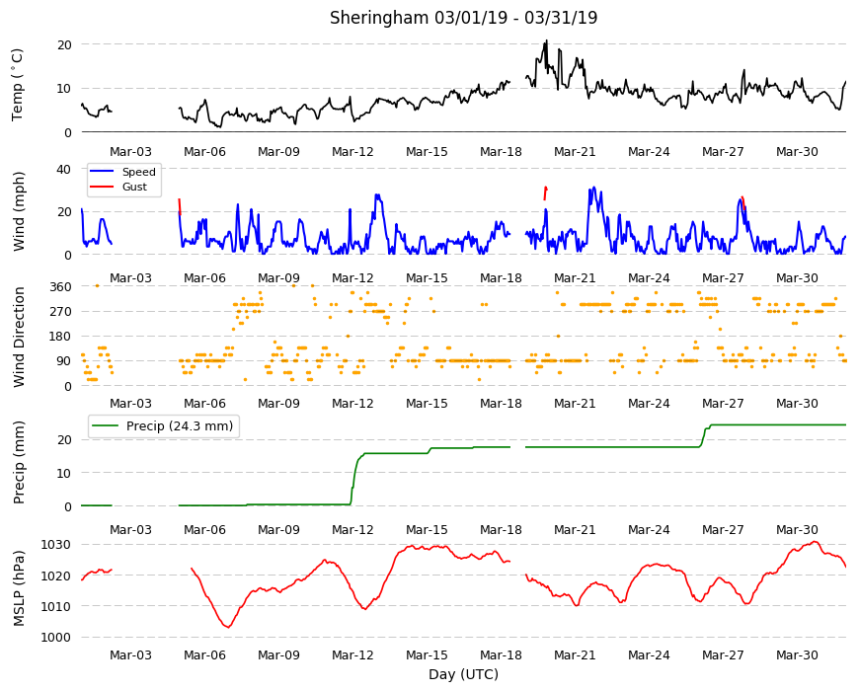Click Mar-30 tick under the precip plot
859x691 pixels.
[x=797, y=529]
